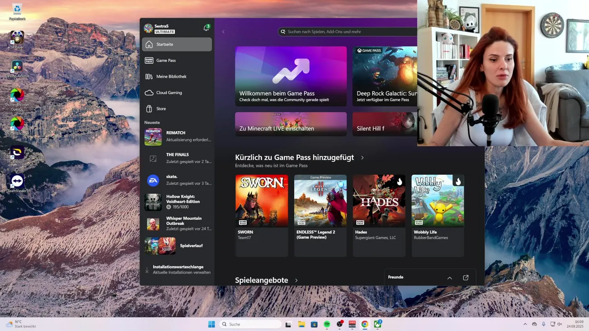Select the 5KPlayer desktop shortcut
The width and height of the screenshot is (589, 331).
pyautogui.click(x=17, y=40)
